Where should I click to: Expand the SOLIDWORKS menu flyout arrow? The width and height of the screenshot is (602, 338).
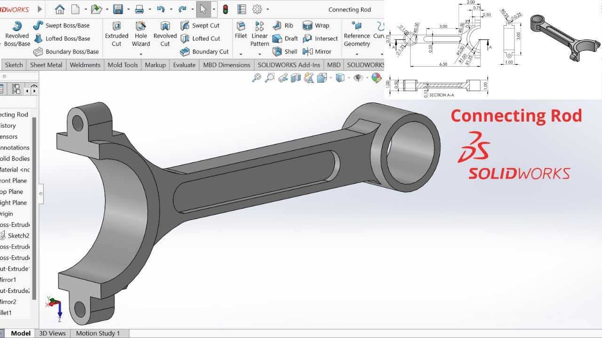(40, 9)
